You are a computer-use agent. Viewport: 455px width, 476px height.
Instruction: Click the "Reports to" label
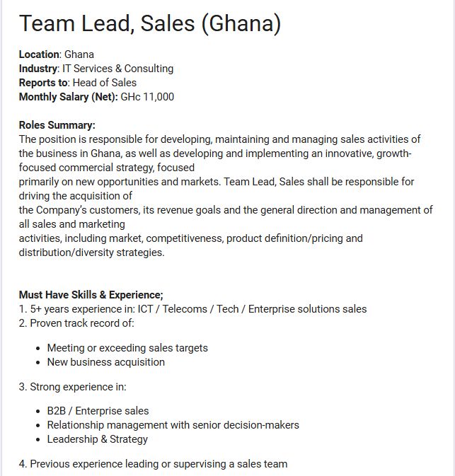click(43, 83)
